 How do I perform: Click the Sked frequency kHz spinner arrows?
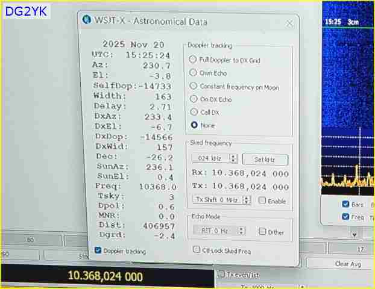point(233,159)
